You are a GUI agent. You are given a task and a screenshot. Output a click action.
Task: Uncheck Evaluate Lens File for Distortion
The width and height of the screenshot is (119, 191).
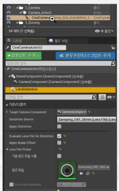click(59, 136)
